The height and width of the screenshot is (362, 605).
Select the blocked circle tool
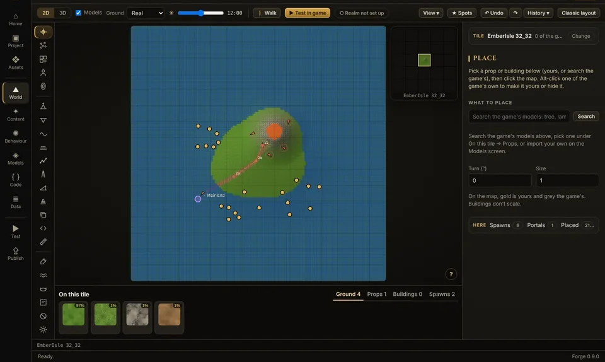point(43,316)
